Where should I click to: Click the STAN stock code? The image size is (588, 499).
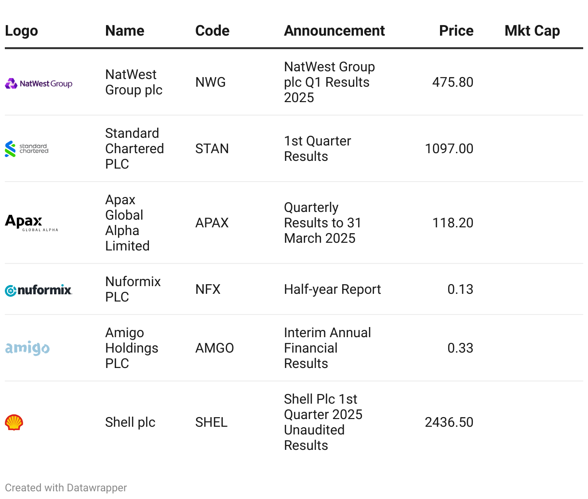point(212,149)
